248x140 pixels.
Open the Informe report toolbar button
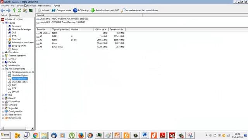click(43, 10)
